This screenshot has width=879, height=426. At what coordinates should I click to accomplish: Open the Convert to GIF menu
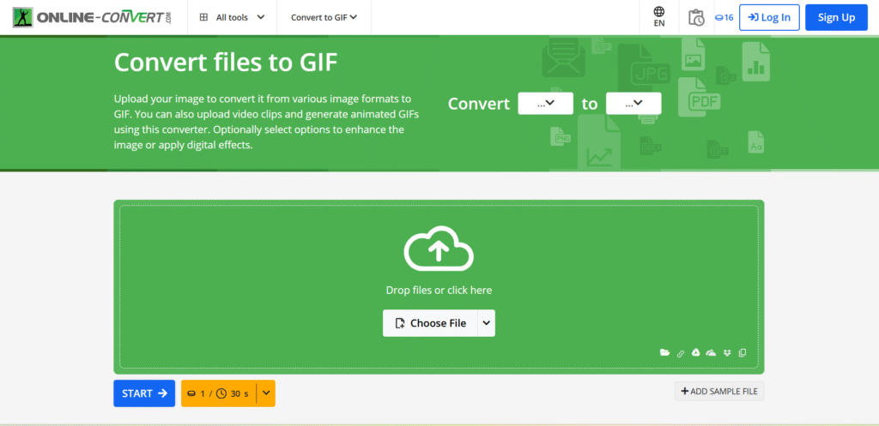click(x=324, y=17)
